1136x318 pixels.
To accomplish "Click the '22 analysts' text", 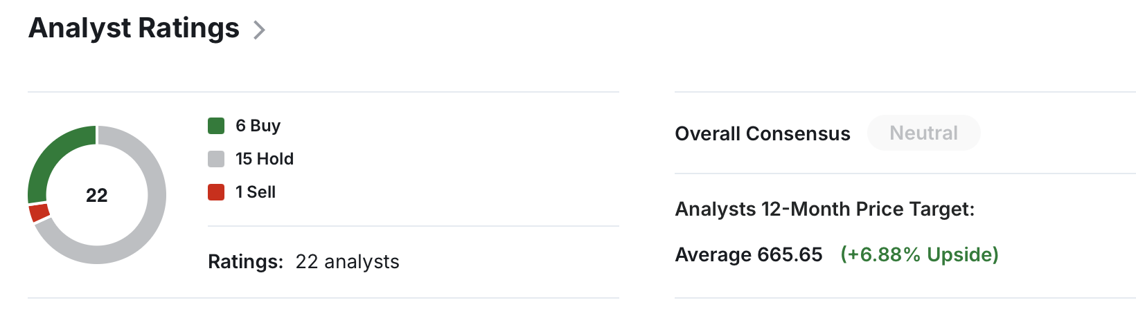I will pos(348,262).
